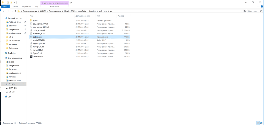Open OneDrive in the navigation pane
The image size is (264, 125).
11,53
